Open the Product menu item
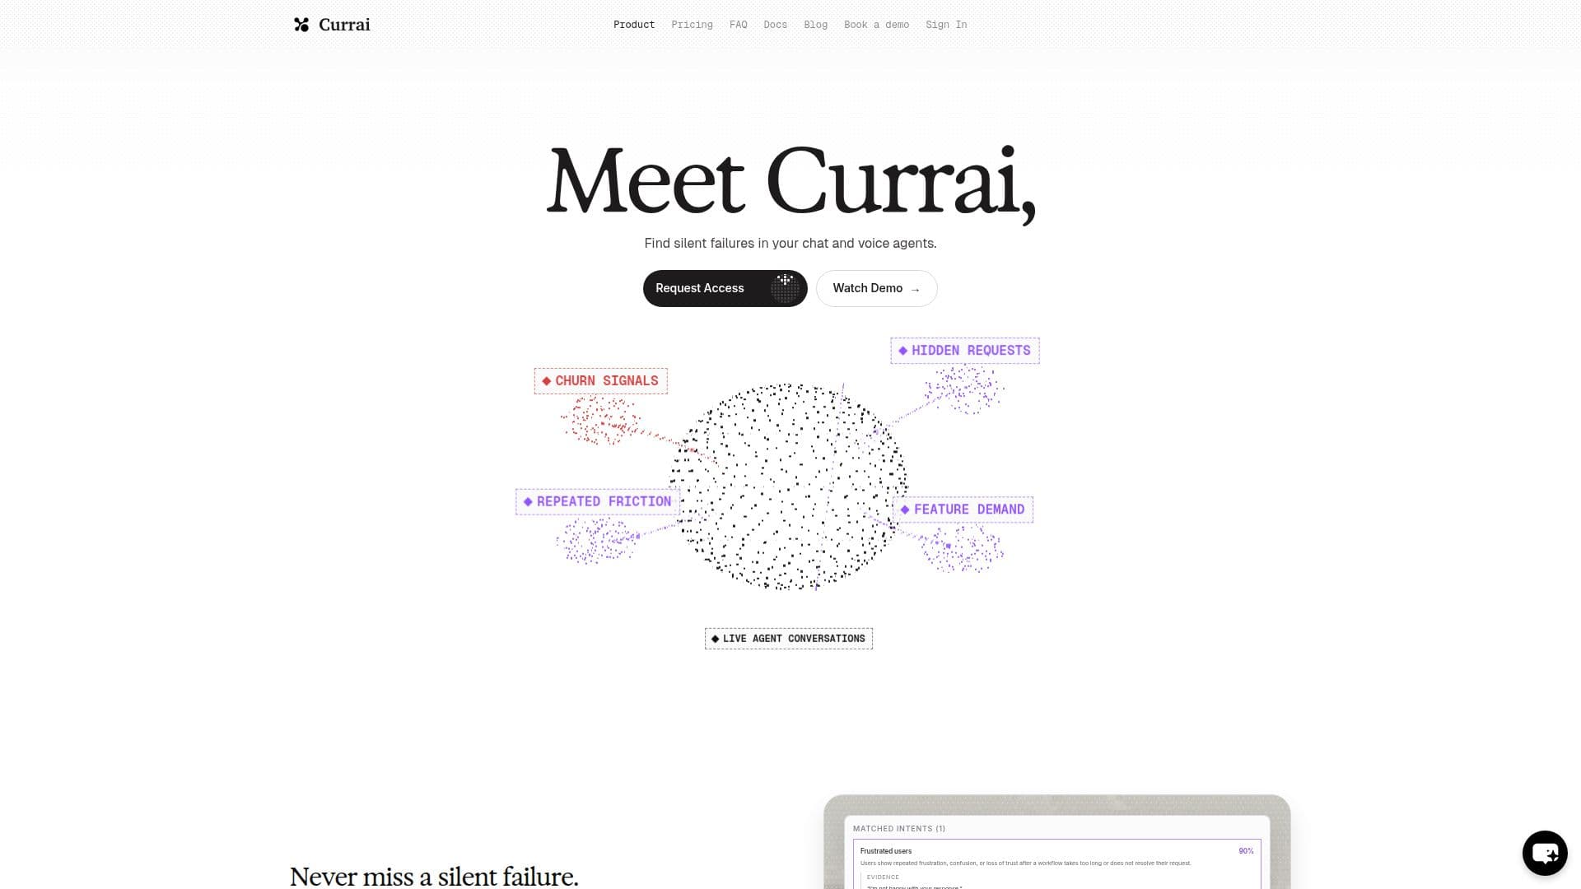The image size is (1581, 889). point(634,25)
